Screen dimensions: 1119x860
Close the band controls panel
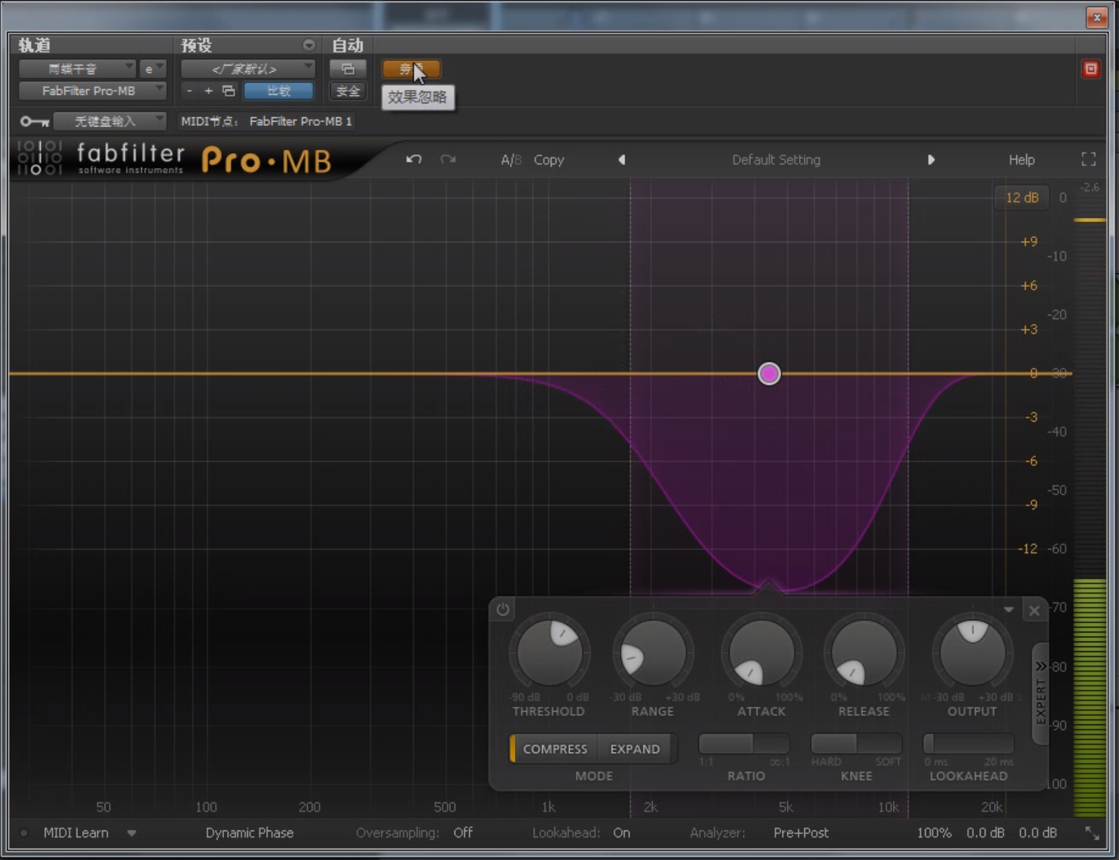(1034, 611)
